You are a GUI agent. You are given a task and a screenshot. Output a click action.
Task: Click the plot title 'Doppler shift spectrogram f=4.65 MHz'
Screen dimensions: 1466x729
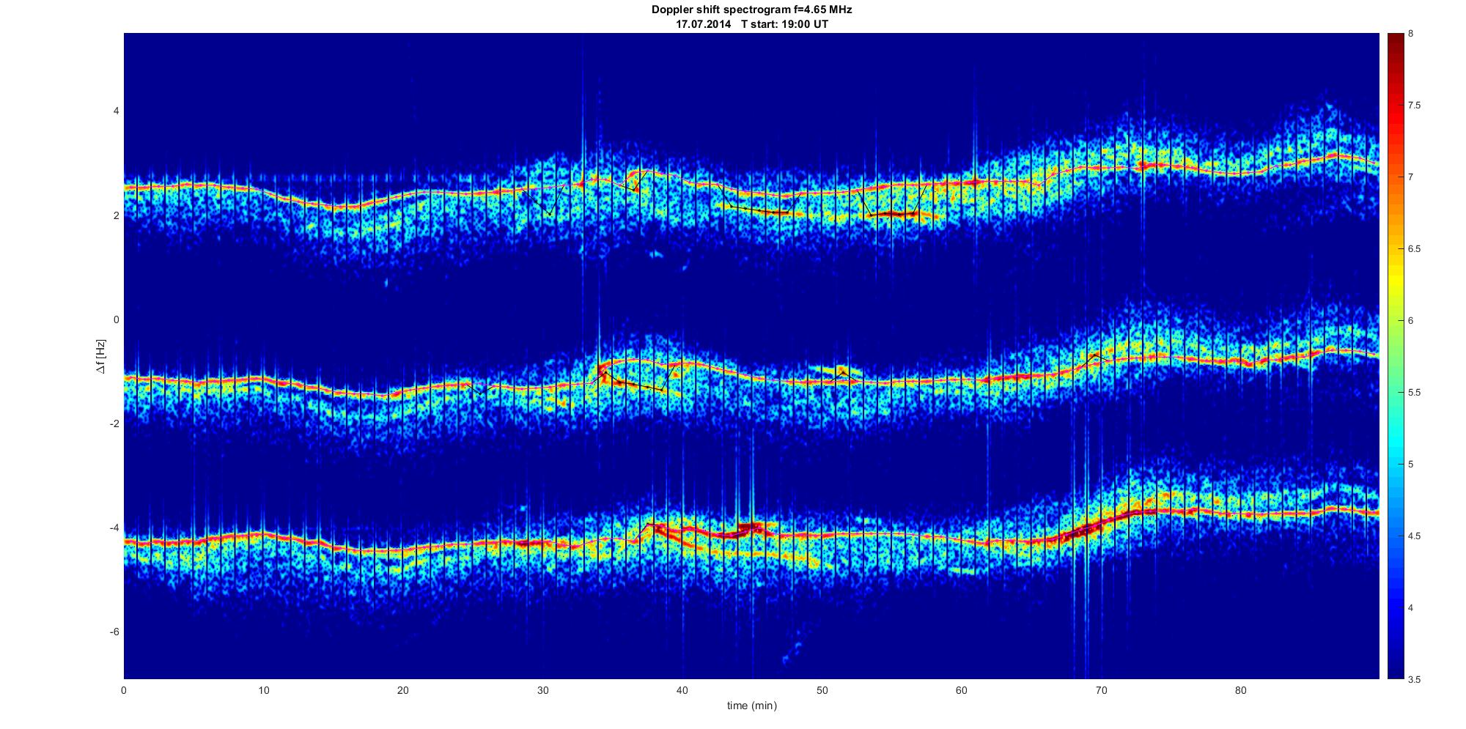point(751,10)
